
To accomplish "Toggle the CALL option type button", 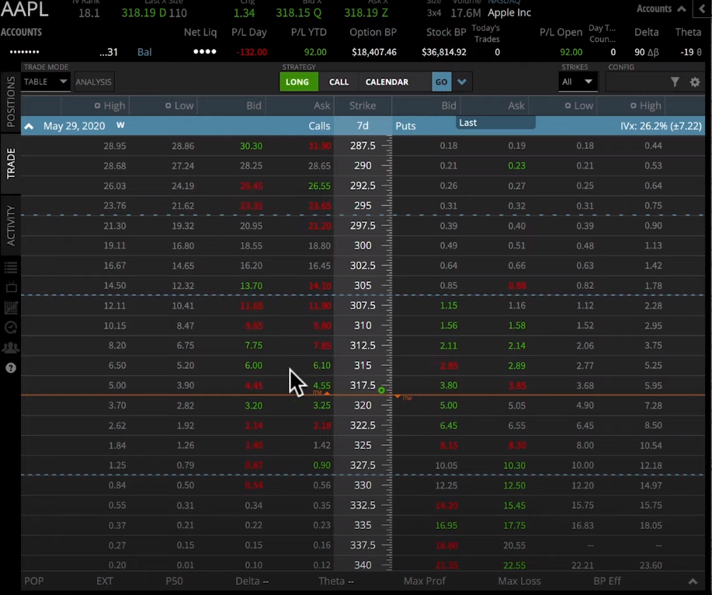I will pos(339,82).
